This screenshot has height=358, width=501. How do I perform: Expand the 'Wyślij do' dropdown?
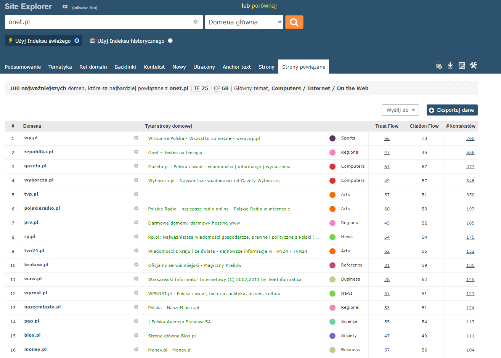[400, 110]
